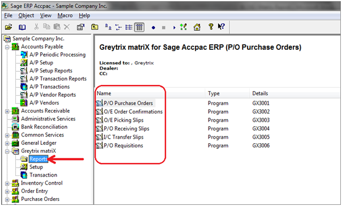Screen dimensions: 342x206
Task: Select A/P Setup in tree
Action: [x=41, y=63]
